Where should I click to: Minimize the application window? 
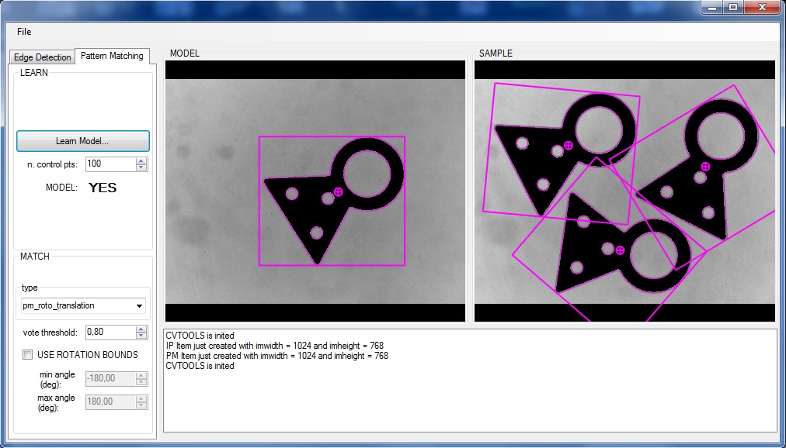point(712,6)
